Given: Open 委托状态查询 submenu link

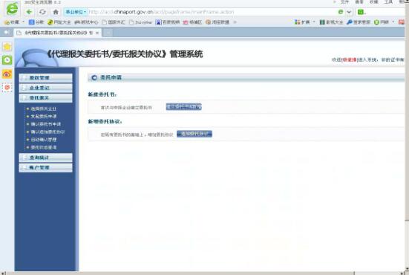Looking at the screenshot, I should click(44, 148).
